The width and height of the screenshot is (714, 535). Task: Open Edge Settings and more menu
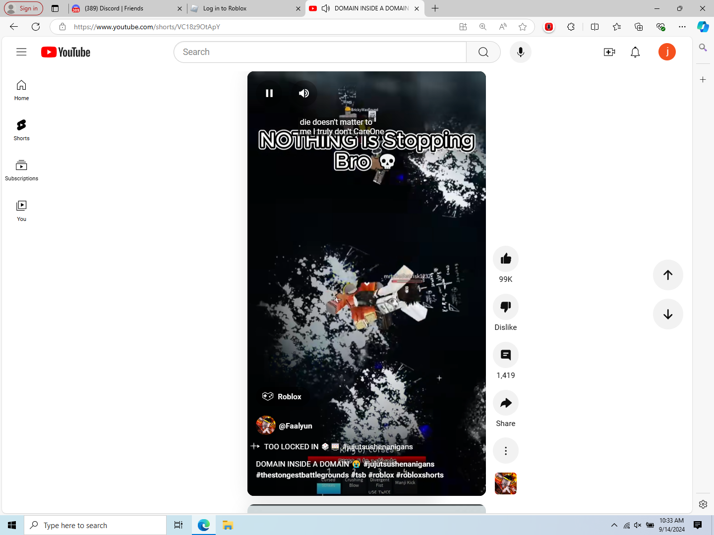pos(682,27)
